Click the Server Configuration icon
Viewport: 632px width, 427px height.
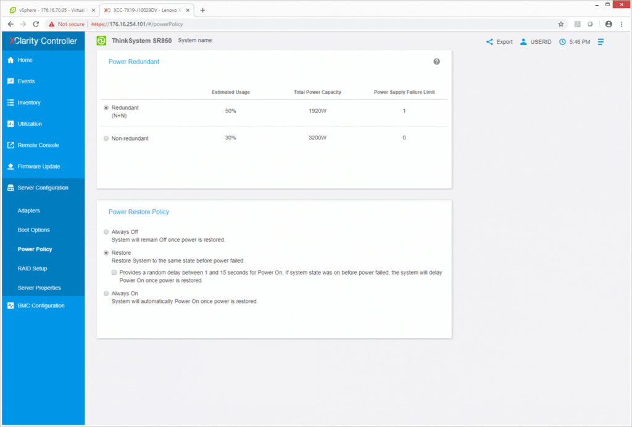pyautogui.click(x=10, y=188)
